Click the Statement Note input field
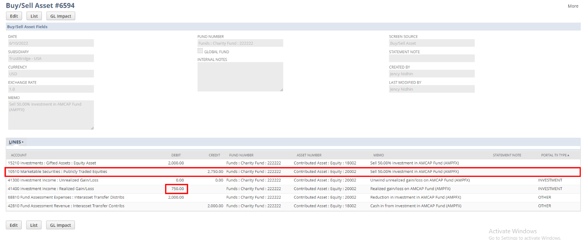Screen dimensions: 587x240 point(431,58)
